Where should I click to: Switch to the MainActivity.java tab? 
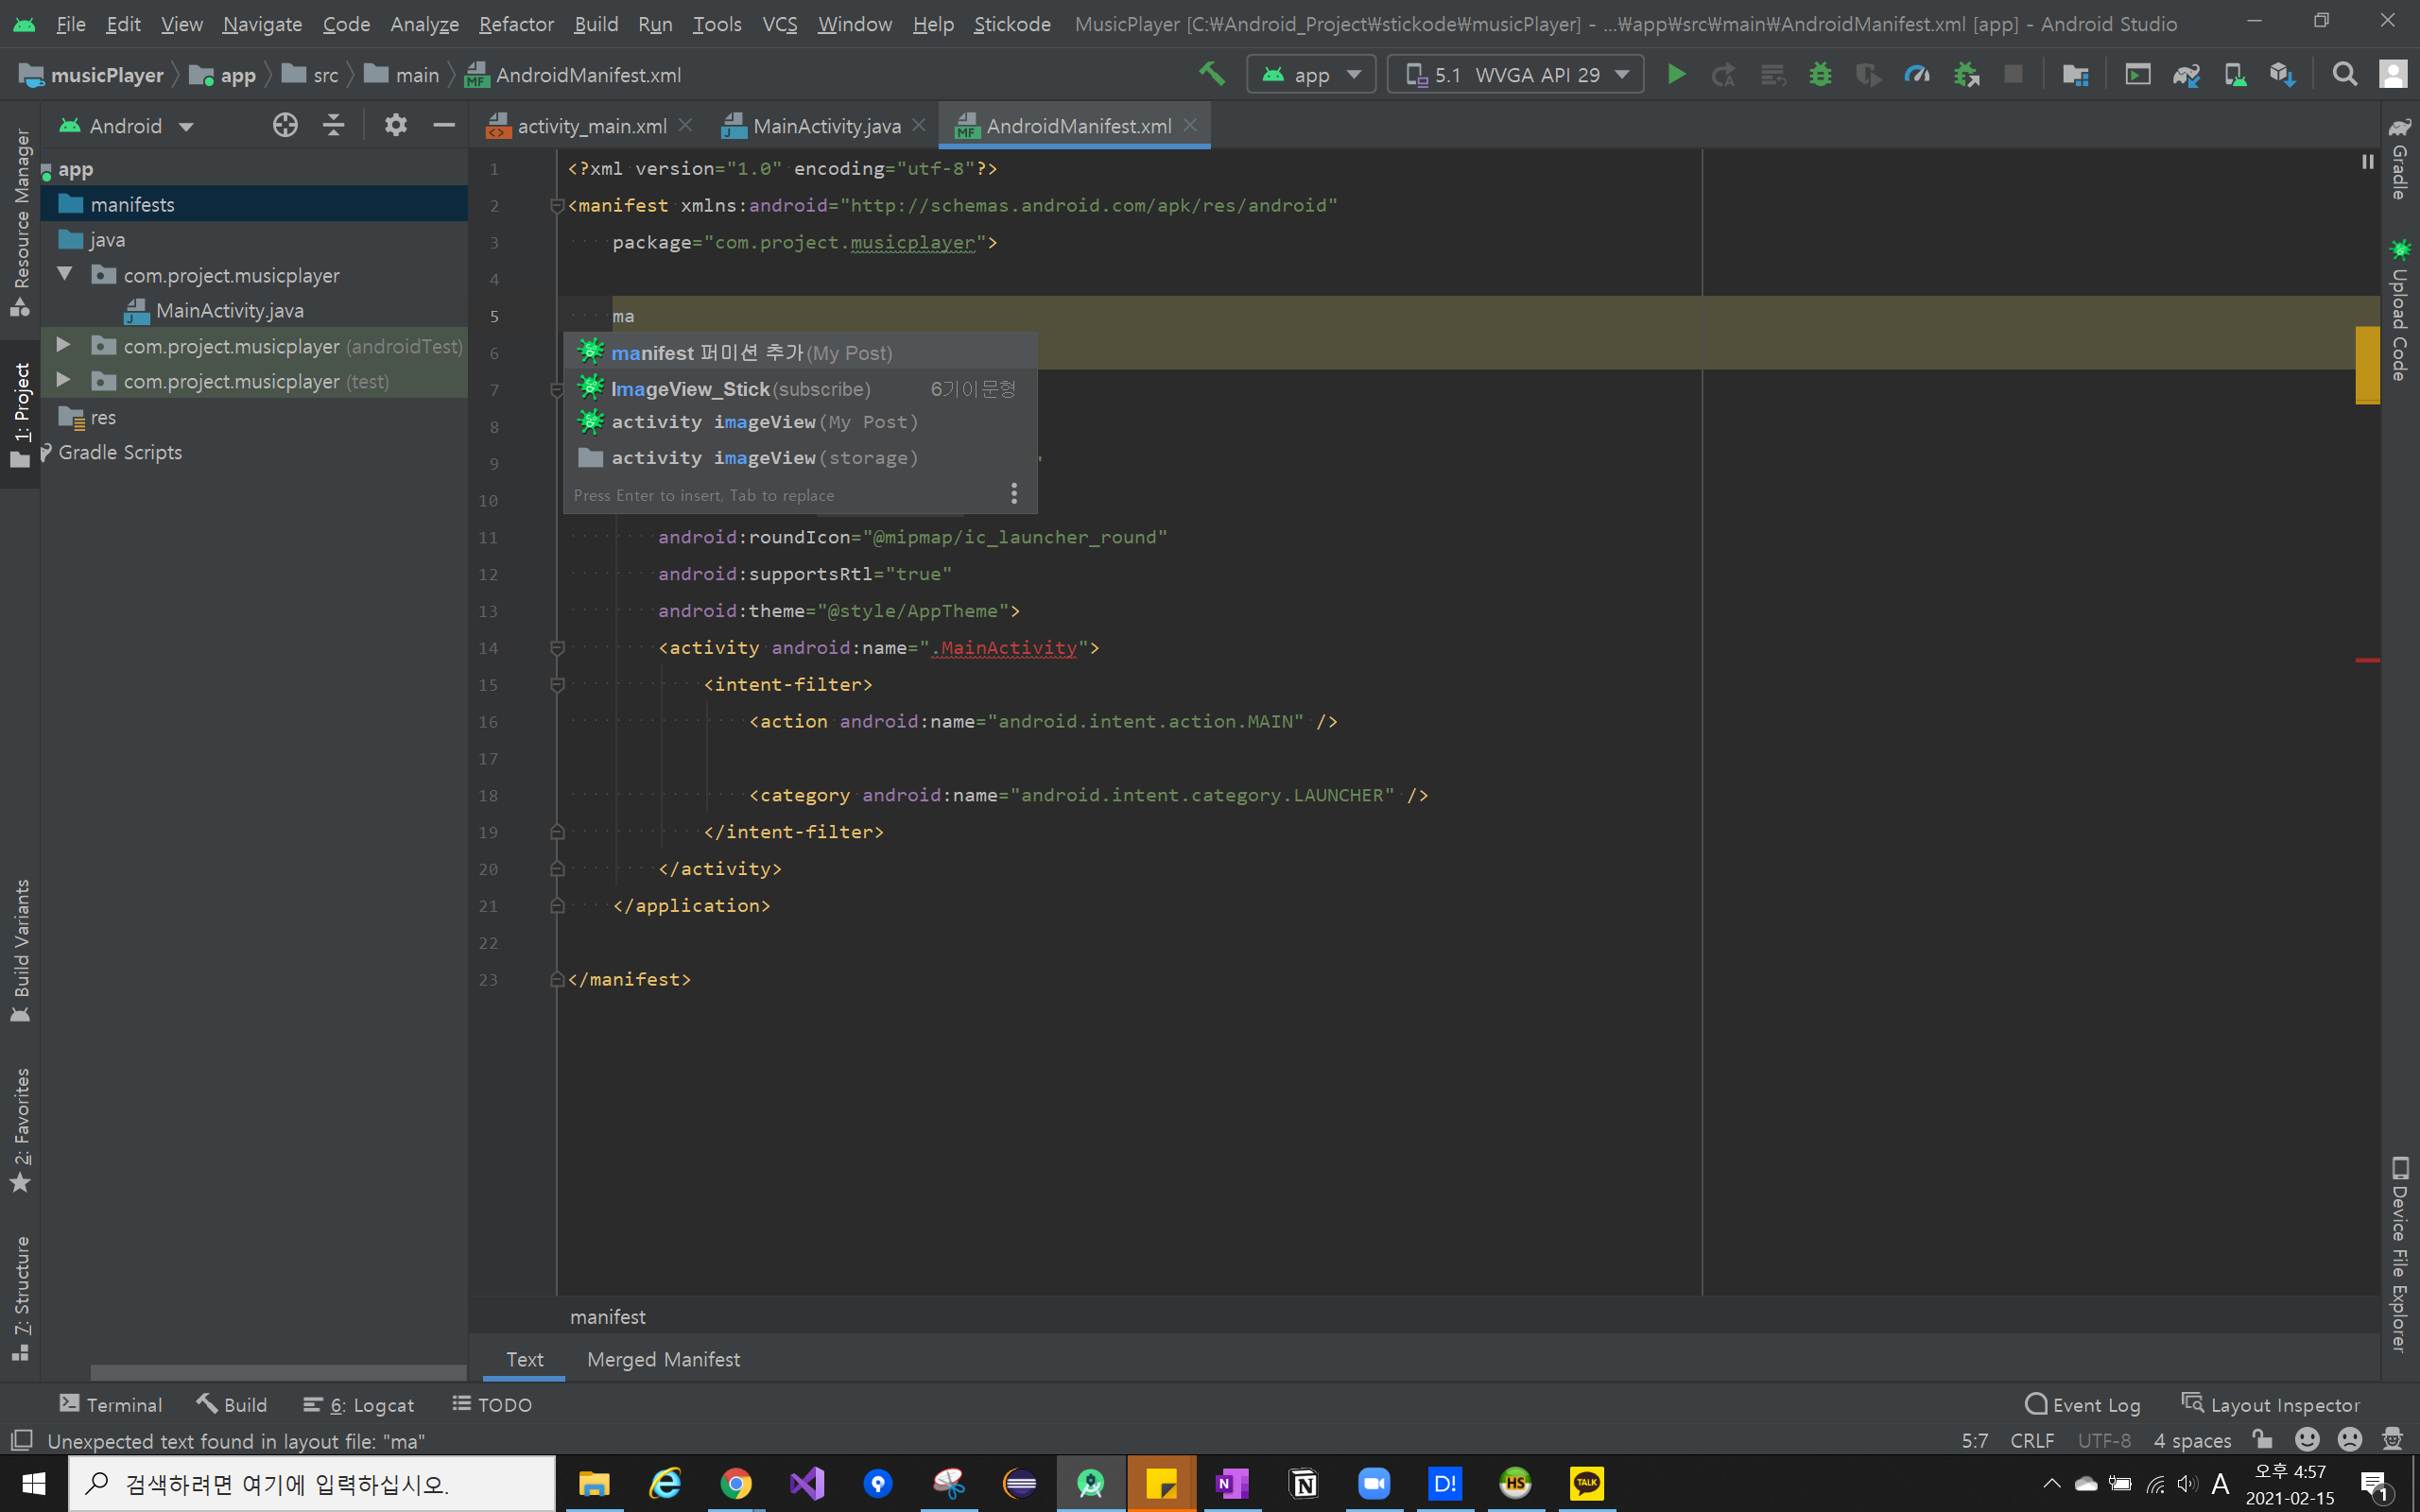[826, 126]
